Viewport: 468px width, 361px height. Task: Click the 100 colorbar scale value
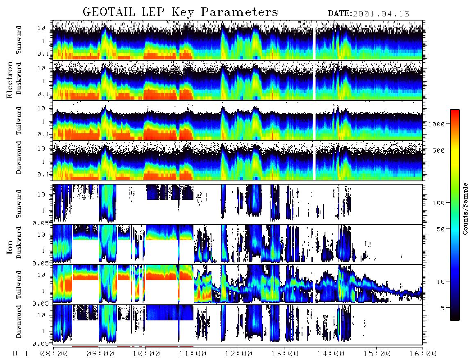click(438, 203)
